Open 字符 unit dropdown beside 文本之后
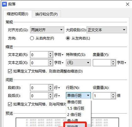 59,63
